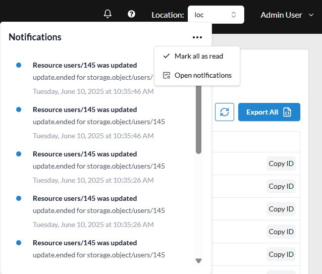Click the last Copy ID button
The width and height of the screenshot is (322, 274).
click(281, 254)
